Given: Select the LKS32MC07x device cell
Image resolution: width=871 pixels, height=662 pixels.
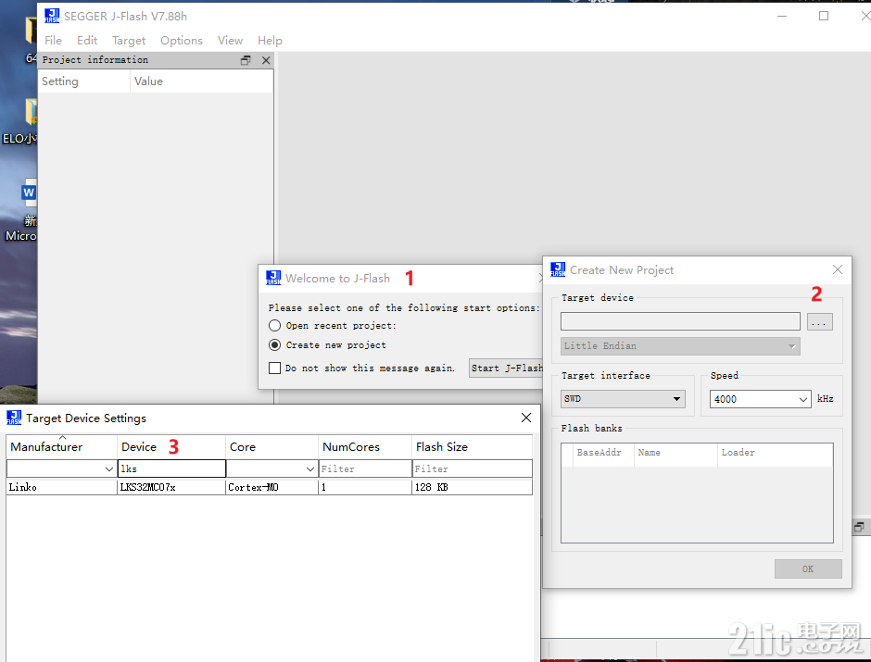Looking at the screenshot, I should (171, 487).
